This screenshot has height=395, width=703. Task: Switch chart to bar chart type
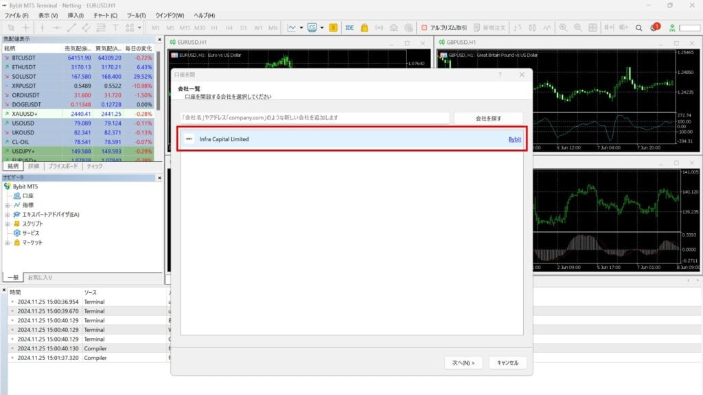pos(518,27)
